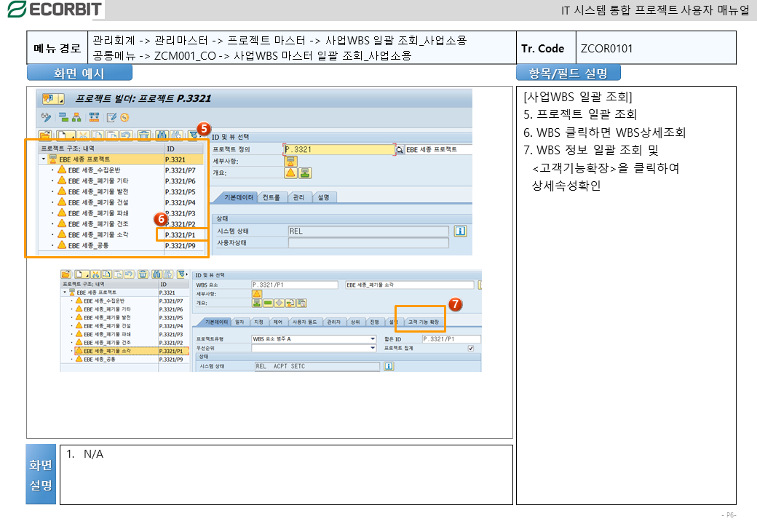The width and height of the screenshot is (757, 524).
Task: Open the 사용자 필드 tab
Action: (304, 322)
